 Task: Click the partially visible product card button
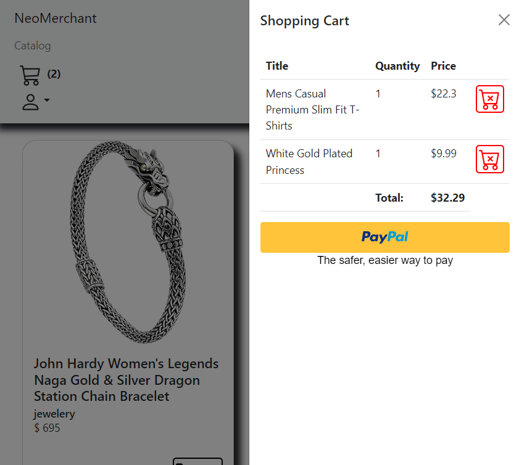197,461
